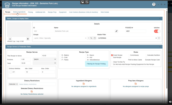Click the Filtering for Recipe Printing button
This screenshot has height=105, width=172.
coord(96,64)
